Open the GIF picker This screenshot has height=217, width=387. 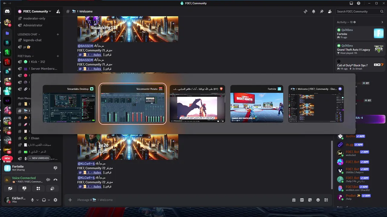(x=302, y=200)
